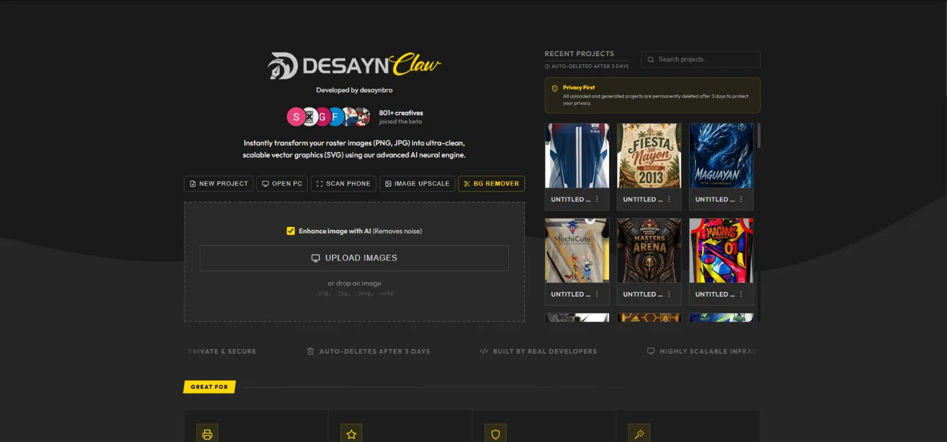Open the Fiesta sa Mayon 2013 thumbnail
The image size is (947, 442).
[x=649, y=155]
